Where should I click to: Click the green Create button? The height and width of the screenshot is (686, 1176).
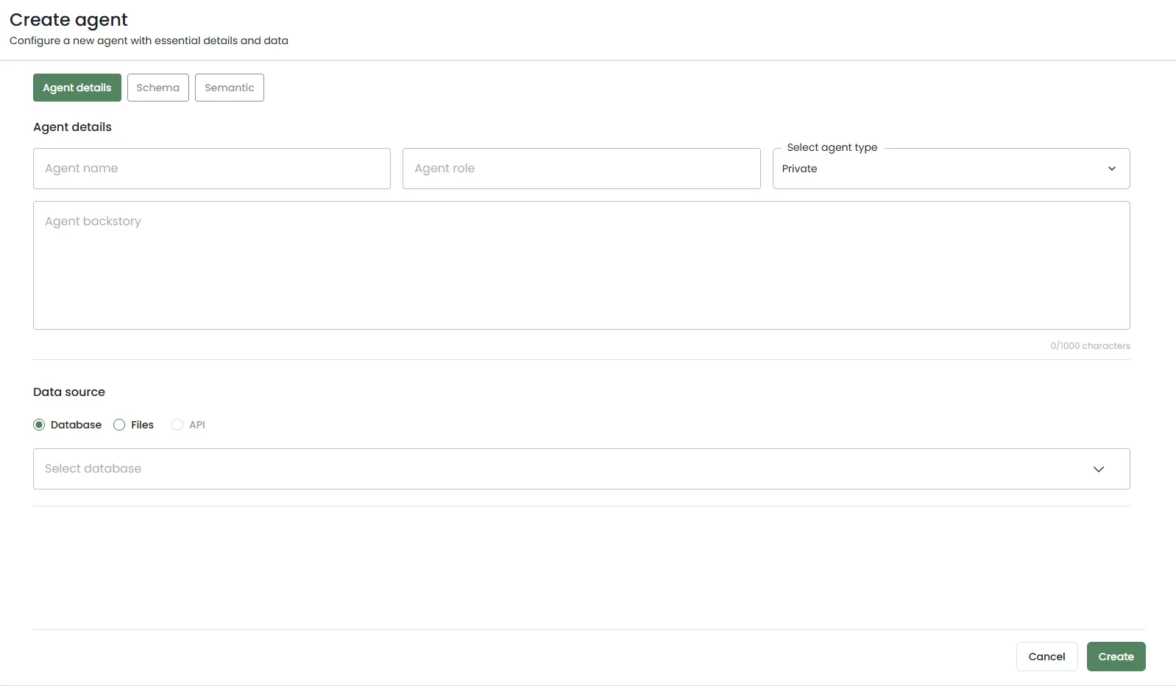point(1116,657)
